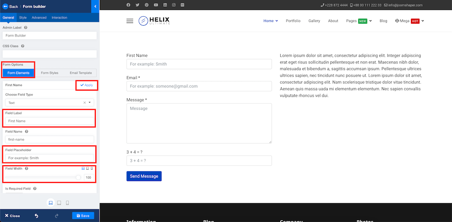Open the hamburger menu icon beside Helix logo

click(130, 21)
